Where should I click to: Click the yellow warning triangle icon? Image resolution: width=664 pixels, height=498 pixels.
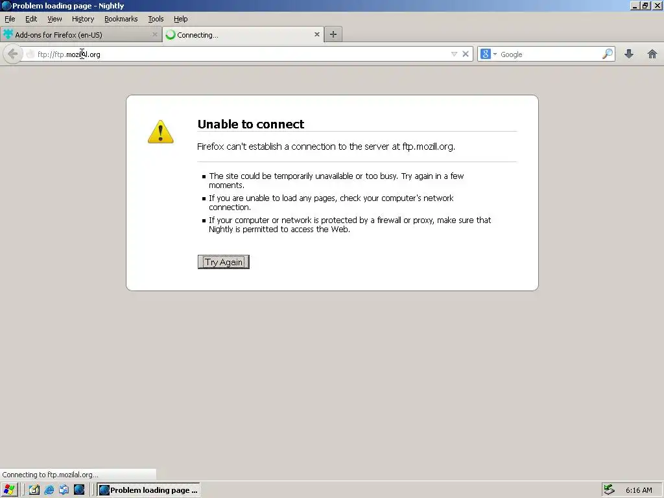pos(161,132)
